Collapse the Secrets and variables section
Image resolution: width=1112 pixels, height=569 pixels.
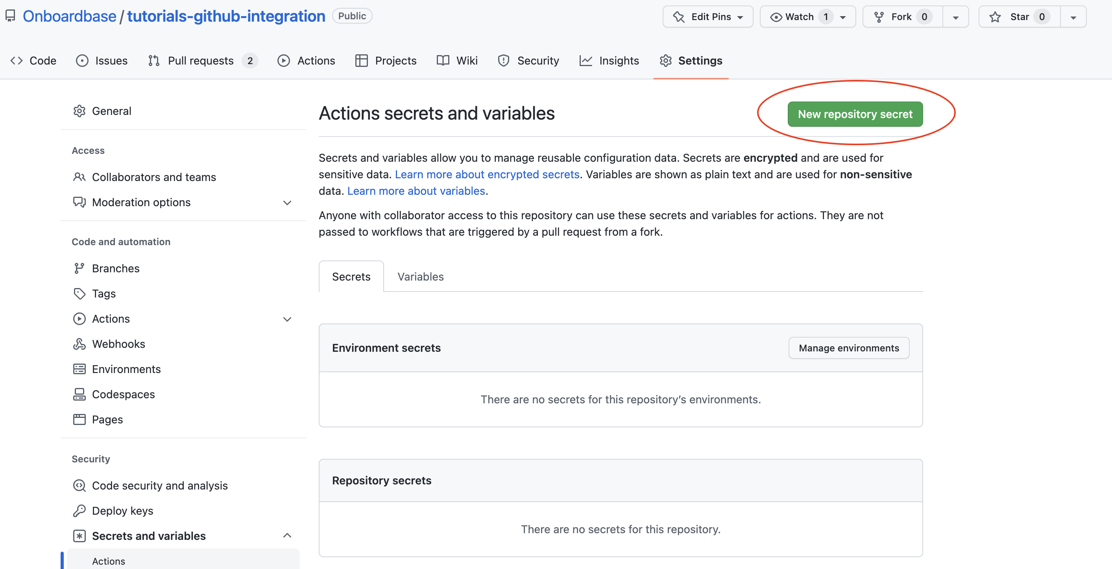coord(287,536)
